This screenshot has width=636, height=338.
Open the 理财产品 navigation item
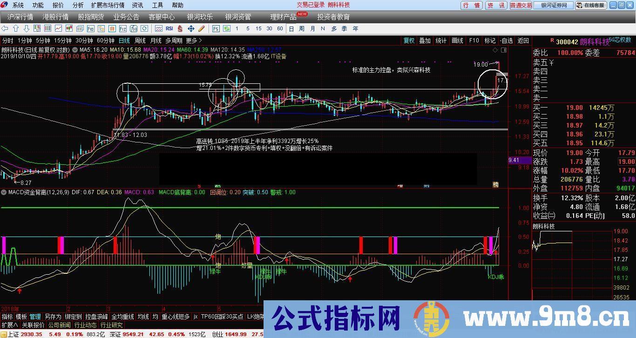284,17
